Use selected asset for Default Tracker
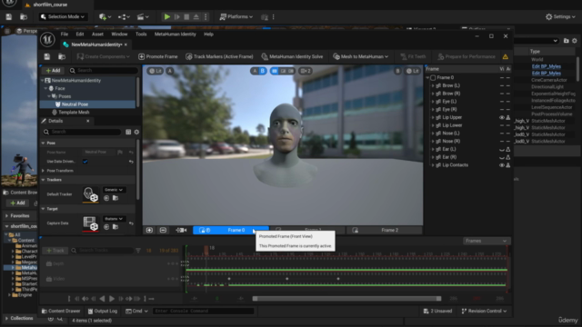 pos(106,198)
